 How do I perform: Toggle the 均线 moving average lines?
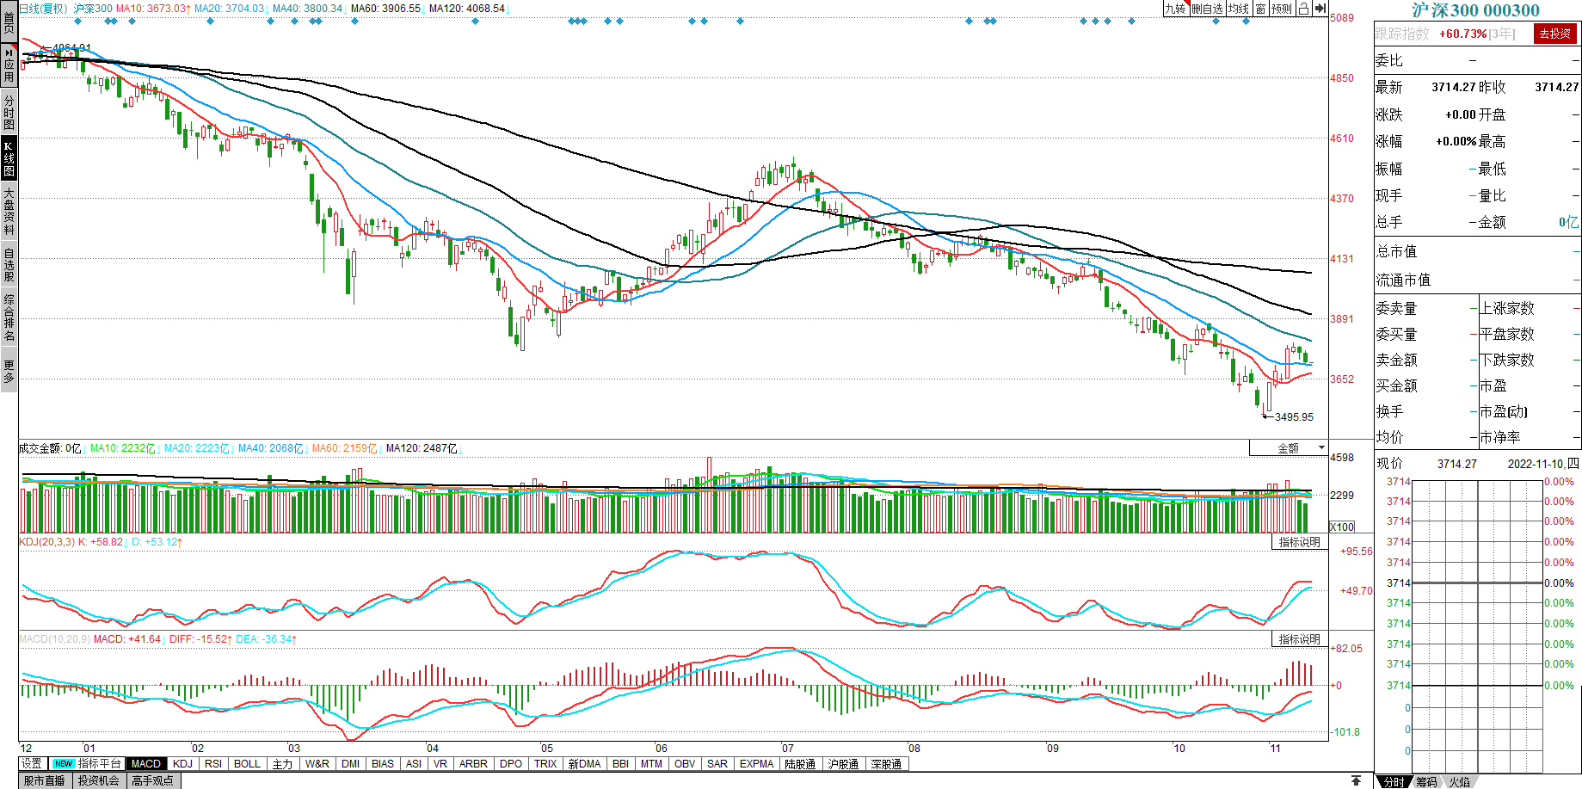[x=1239, y=9]
